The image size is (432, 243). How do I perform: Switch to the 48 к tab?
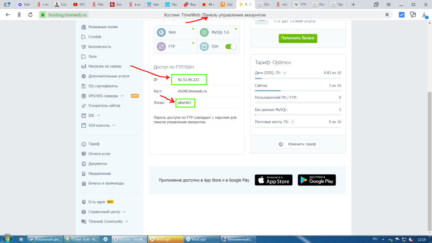click(208, 5)
